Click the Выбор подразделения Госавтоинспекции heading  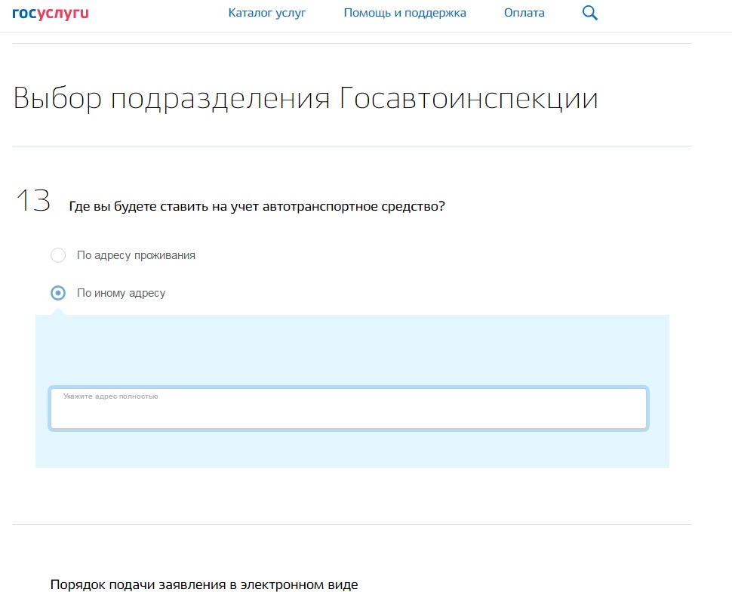click(x=306, y=99)
